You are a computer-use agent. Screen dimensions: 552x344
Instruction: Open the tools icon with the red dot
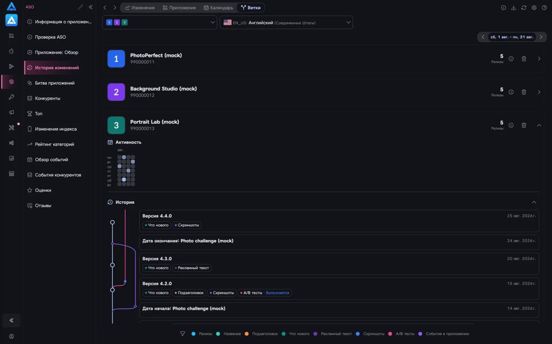click(11, 128)
